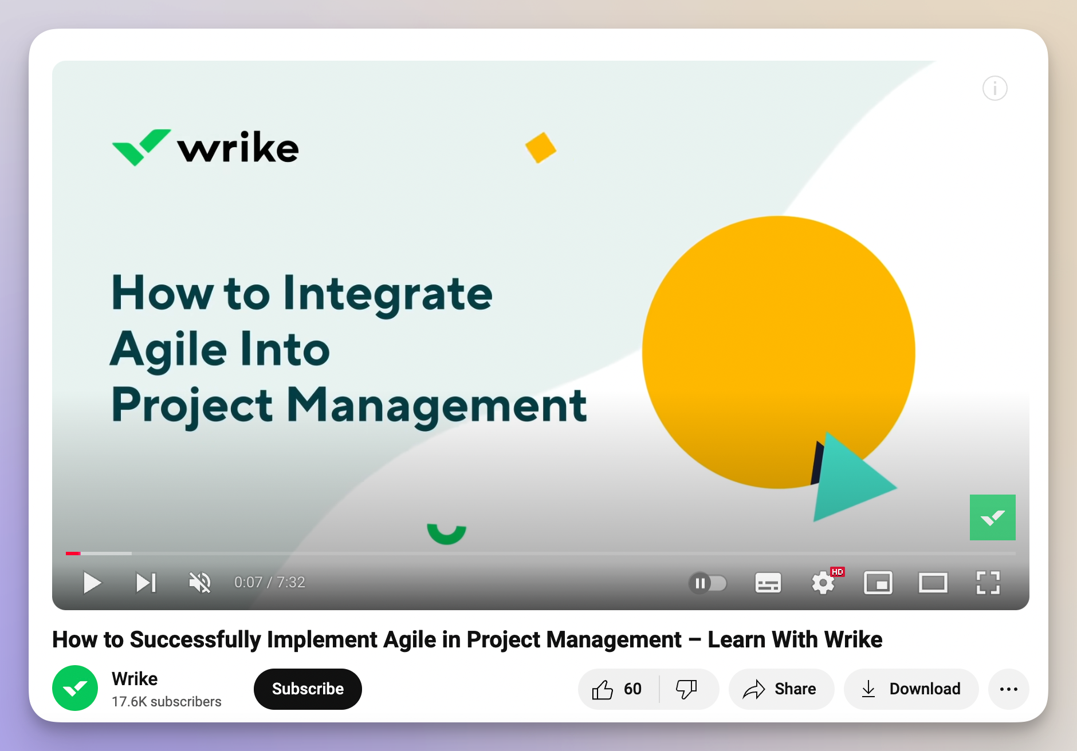The height and width of the screenshot is (751, 1077).
Task: Open the playback settings gear menu
Action: coord(823,583)
